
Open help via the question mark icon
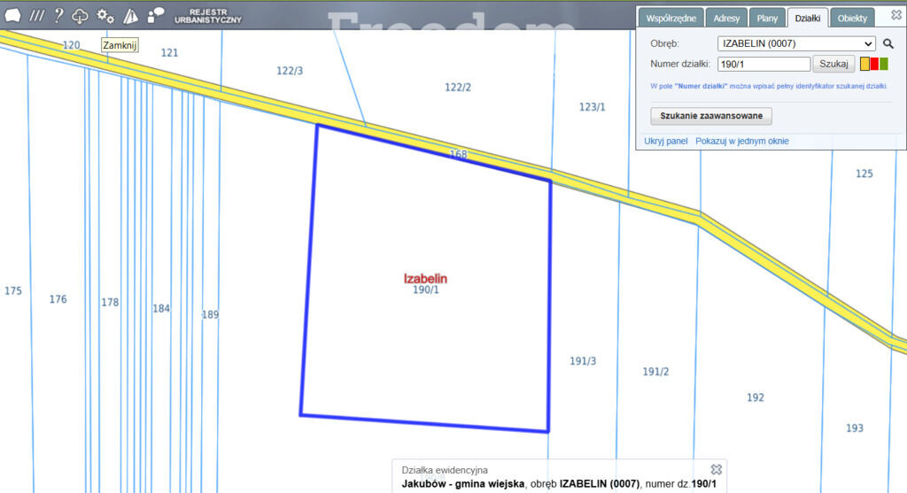click(58, 16)
